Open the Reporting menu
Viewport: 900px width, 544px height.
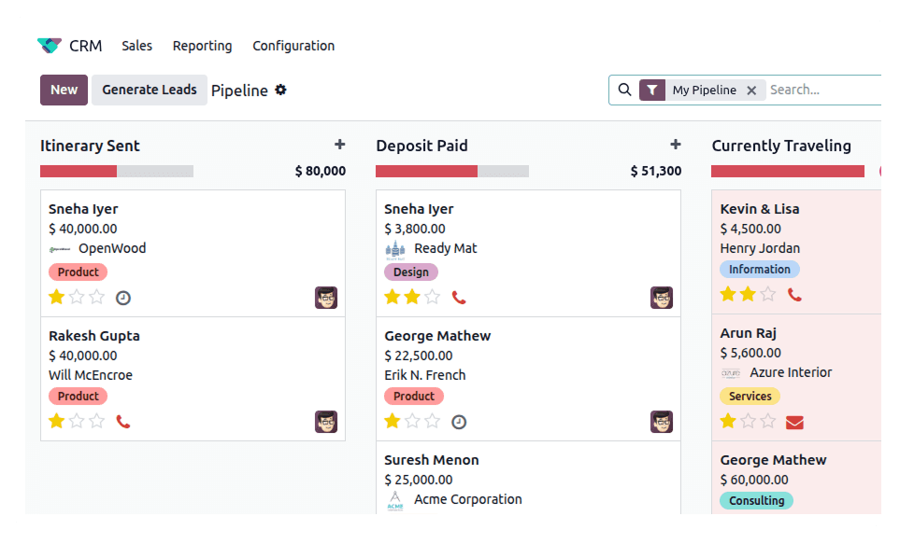202,46
